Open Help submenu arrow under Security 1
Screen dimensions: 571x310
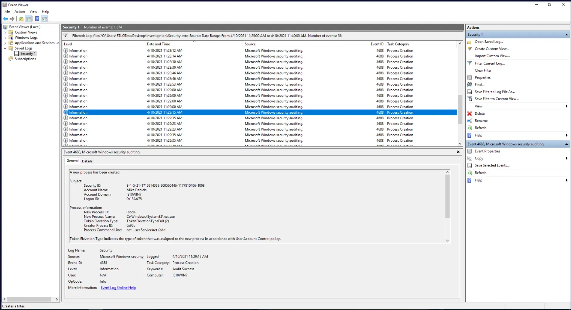[567, 135]
